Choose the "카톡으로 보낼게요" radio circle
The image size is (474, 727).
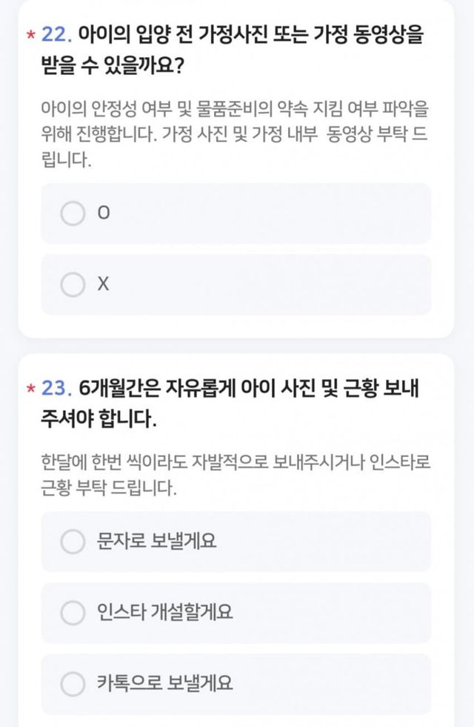[x=73, y=683]
